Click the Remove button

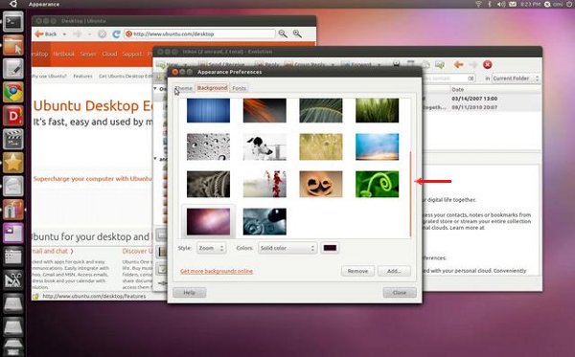tap(357, 271)
